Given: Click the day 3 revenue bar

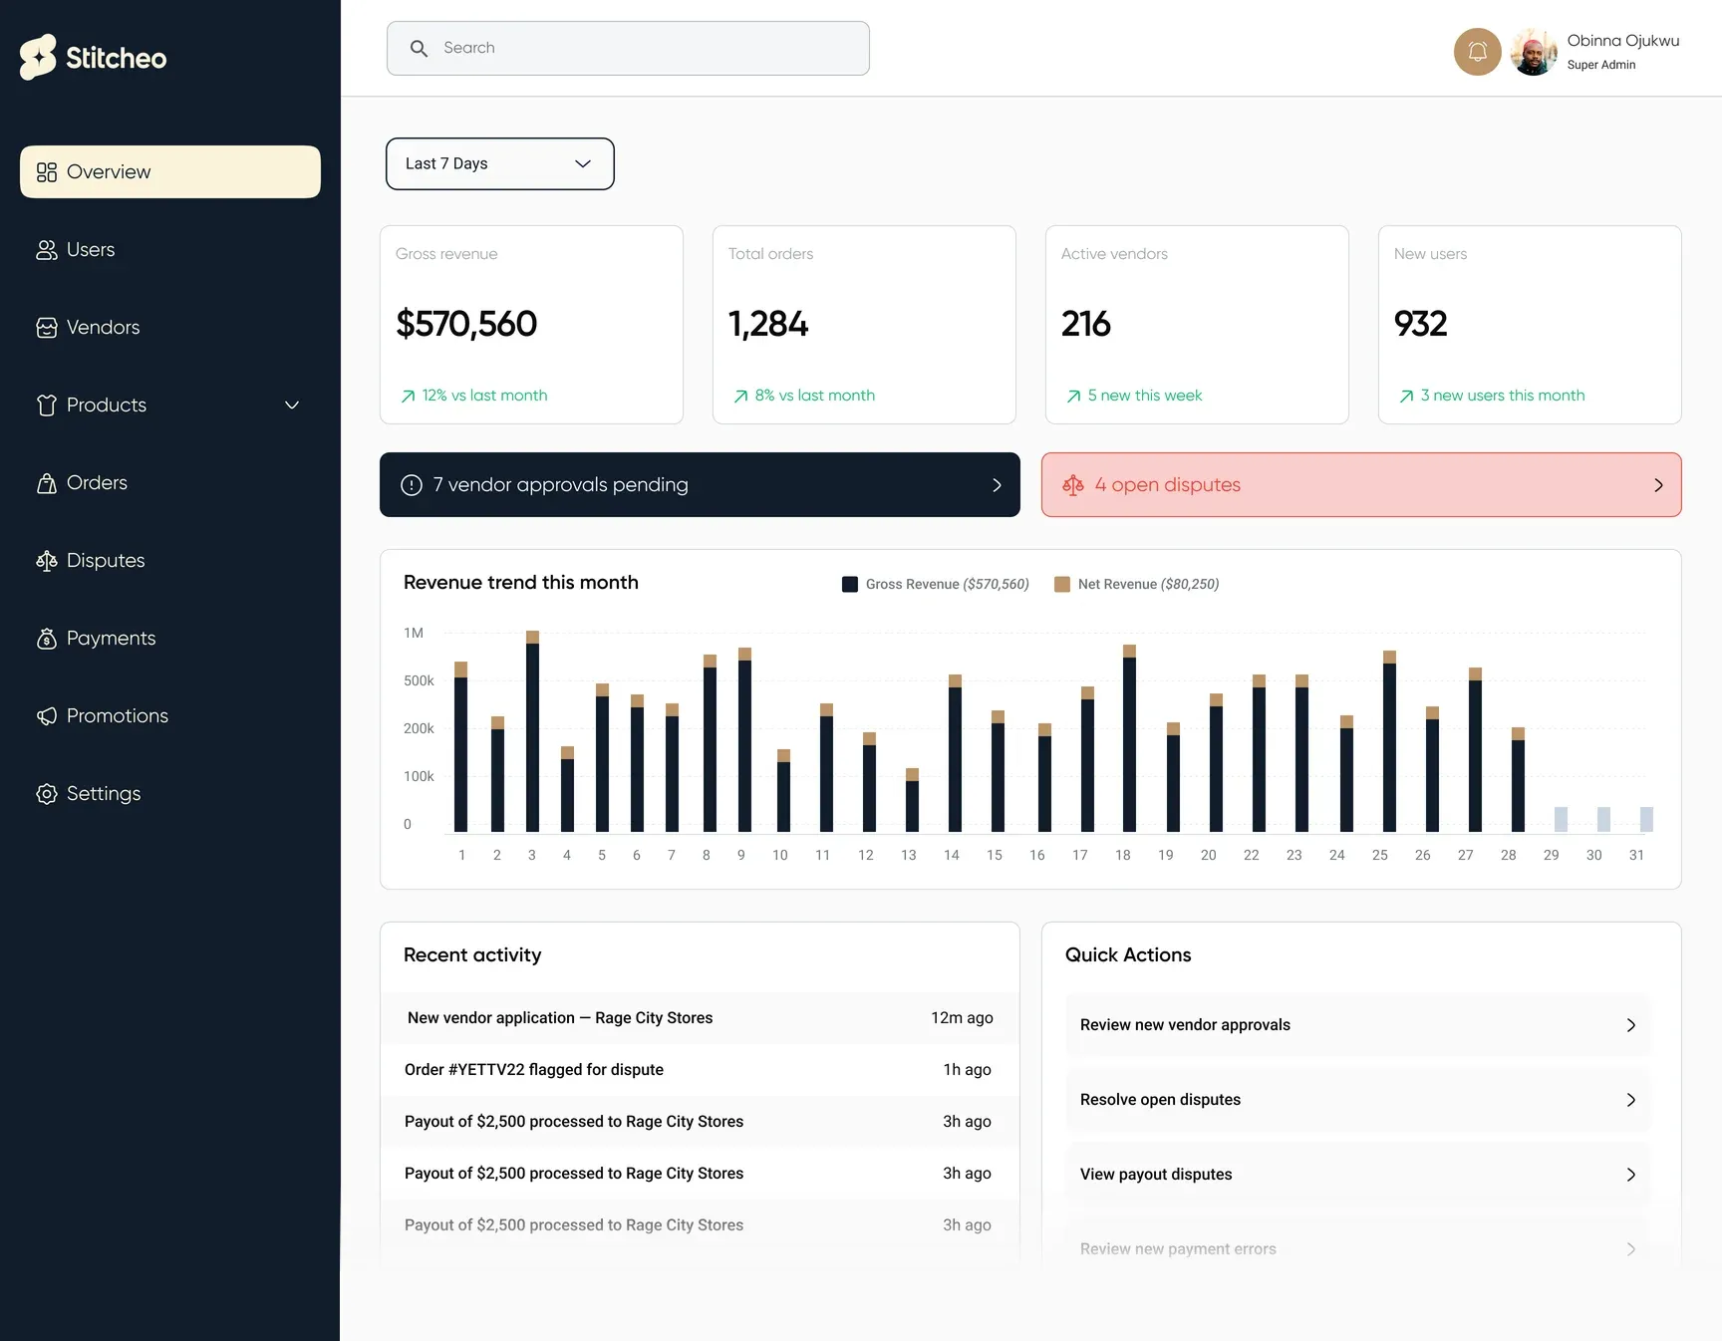Looking at the screenshot, I should click(532, 731).
